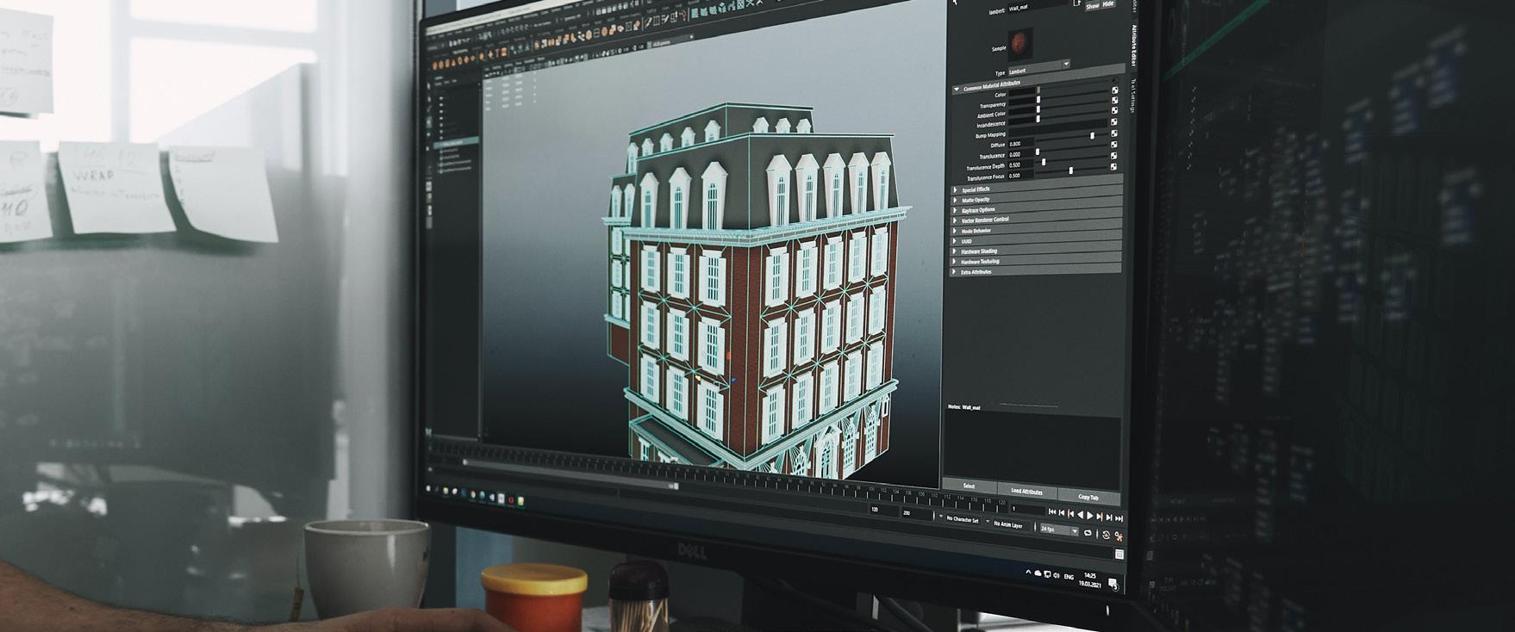This screenshot has height=632, width=1515.
Task: Click the Incandescence color swatch
Action: (x=1021, y=121)
